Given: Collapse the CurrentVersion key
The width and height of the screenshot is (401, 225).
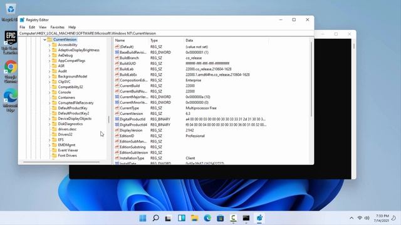Looking at the screenshot, I should click(x=44, y=39).
